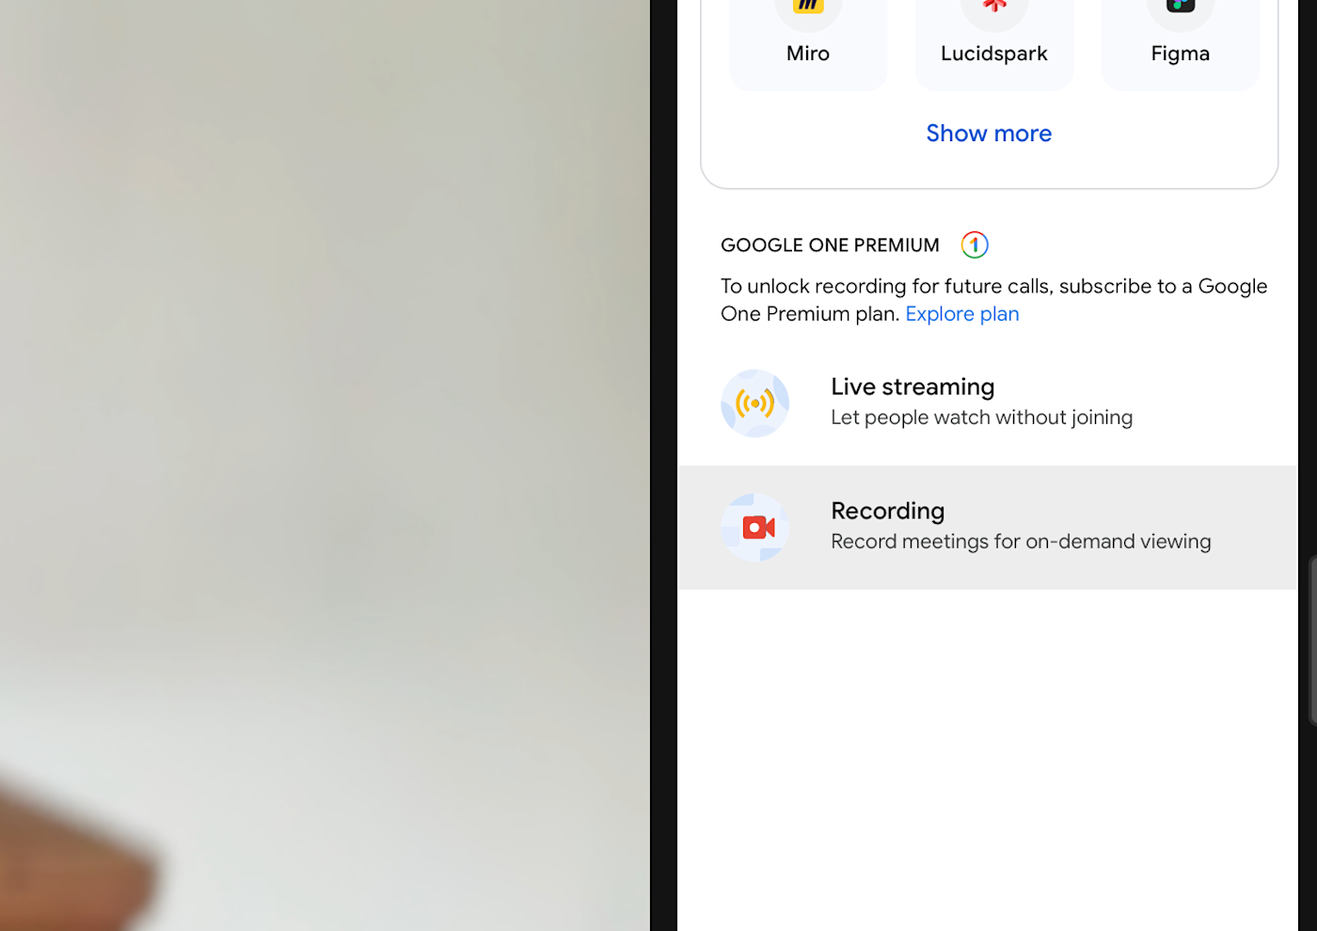The image size is (1317, 931).
Task: Select the Figma label text
Action: point(1181,55)
